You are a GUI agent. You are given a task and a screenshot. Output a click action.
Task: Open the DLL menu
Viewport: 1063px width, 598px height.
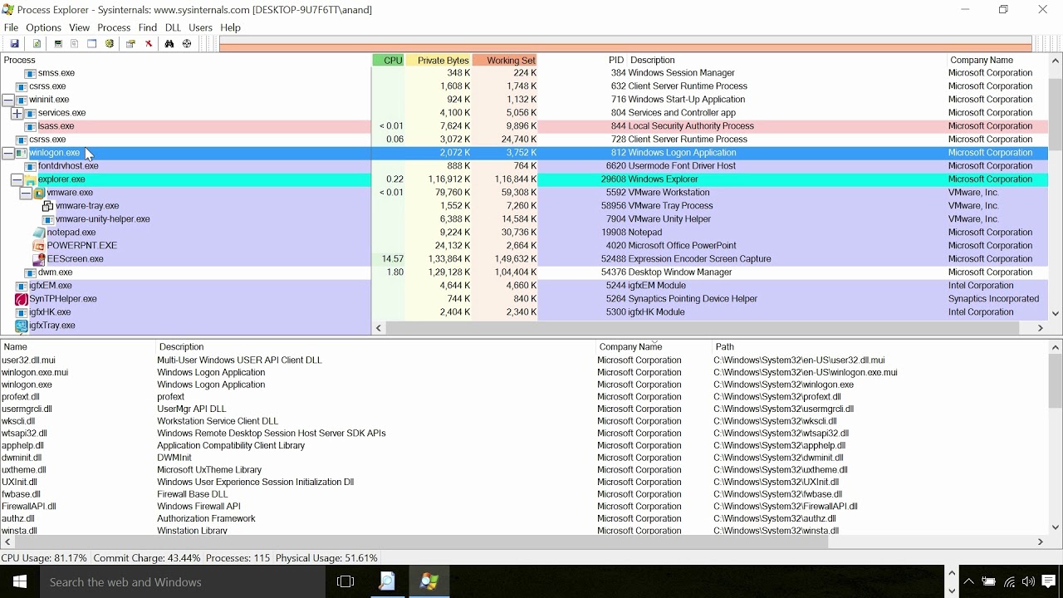click(173, 27)
